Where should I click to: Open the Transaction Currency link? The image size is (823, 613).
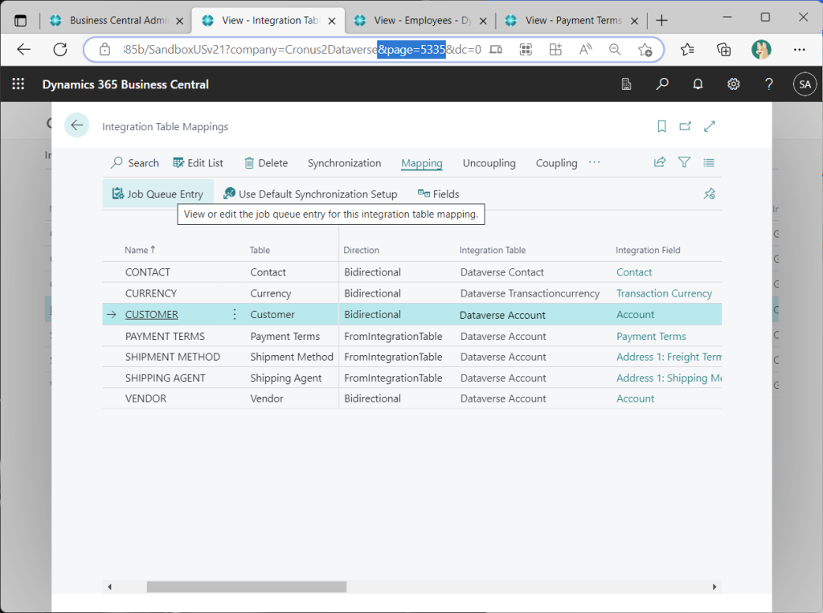point(664,293)
